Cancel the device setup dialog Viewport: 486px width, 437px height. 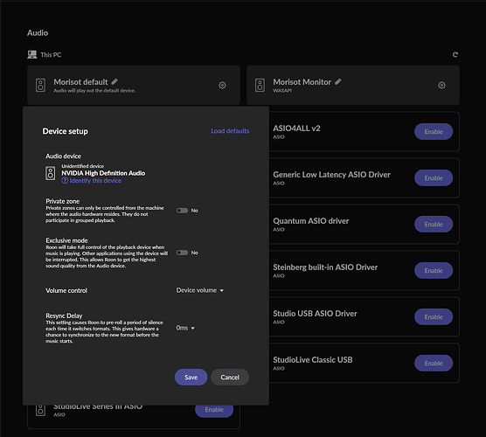pyautogui.click(x=230, y=378)
